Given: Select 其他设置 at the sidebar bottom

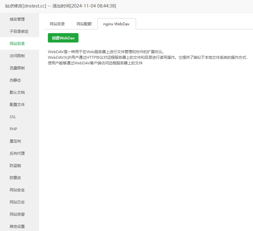Looking at the screenshot, I should point(17,226).
